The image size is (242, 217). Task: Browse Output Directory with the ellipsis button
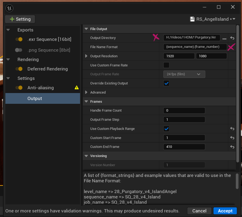[224, 38]
